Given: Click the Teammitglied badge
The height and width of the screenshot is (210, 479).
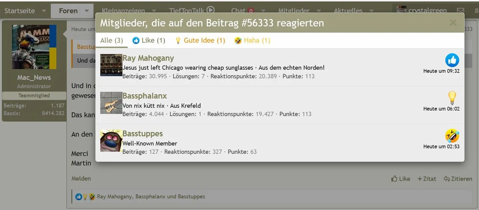Looking at the screenshot, I should [x=34, y=95].
